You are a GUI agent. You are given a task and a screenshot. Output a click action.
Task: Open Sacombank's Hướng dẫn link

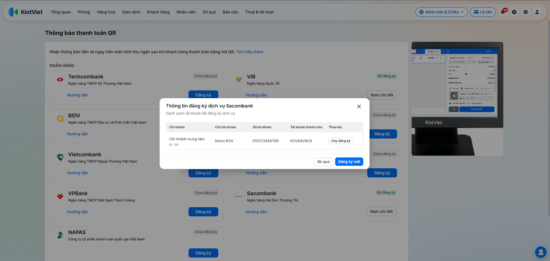[256, 212]
